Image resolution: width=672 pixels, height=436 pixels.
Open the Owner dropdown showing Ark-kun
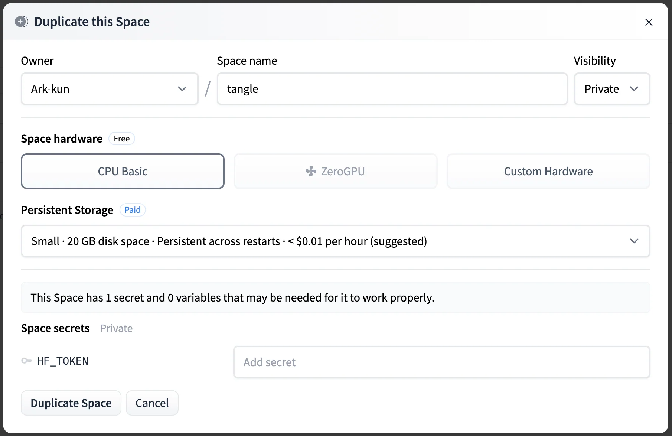pyautogui.click(x=110, y=89)
